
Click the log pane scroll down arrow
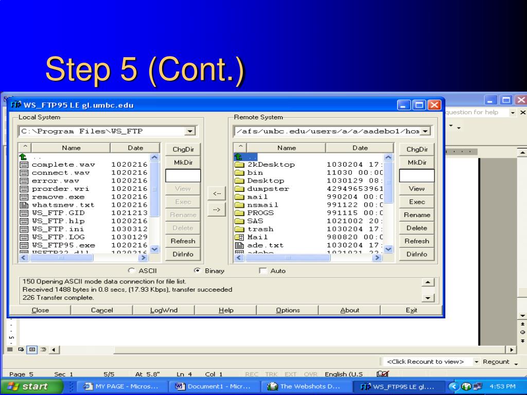click(x=428, y=298)
